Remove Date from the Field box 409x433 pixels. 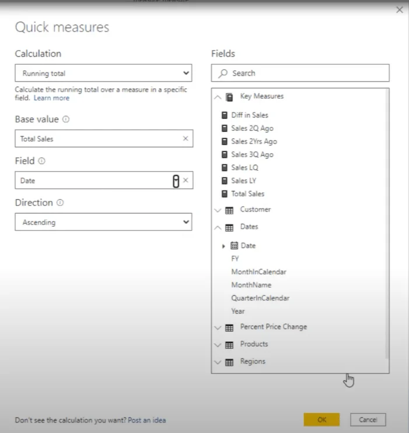186,180
